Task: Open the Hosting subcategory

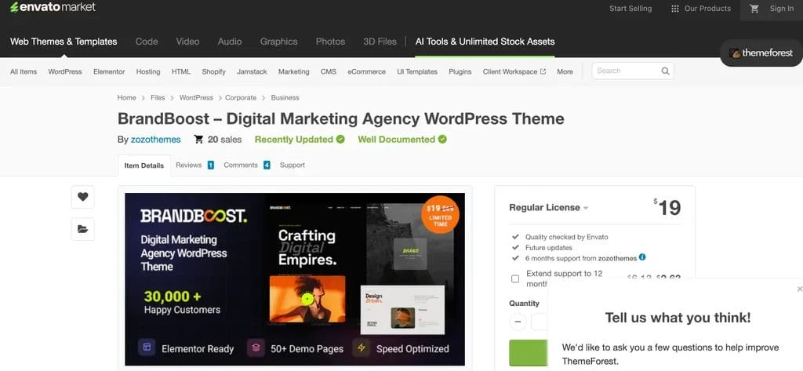Action: tap(148, 71)
